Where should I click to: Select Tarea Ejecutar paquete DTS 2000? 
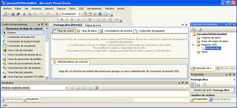[x=23, y=77]
